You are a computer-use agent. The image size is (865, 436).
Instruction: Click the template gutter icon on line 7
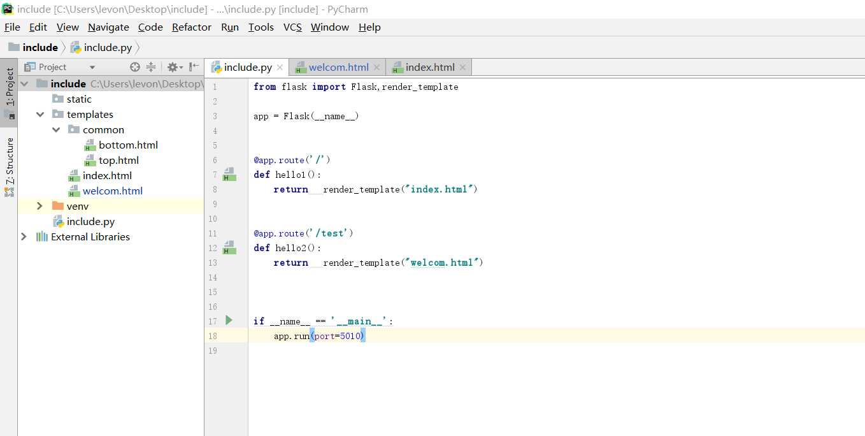coord(229,175)
